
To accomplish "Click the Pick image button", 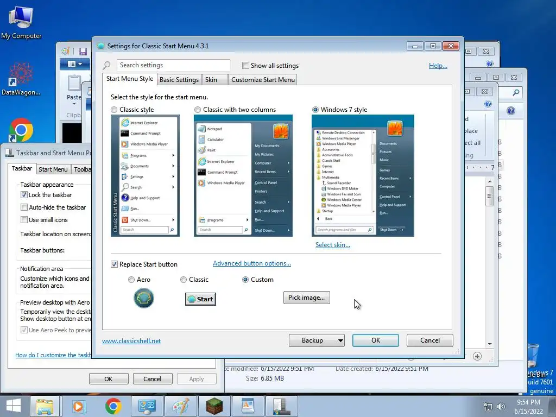I will tap(306, 298).
